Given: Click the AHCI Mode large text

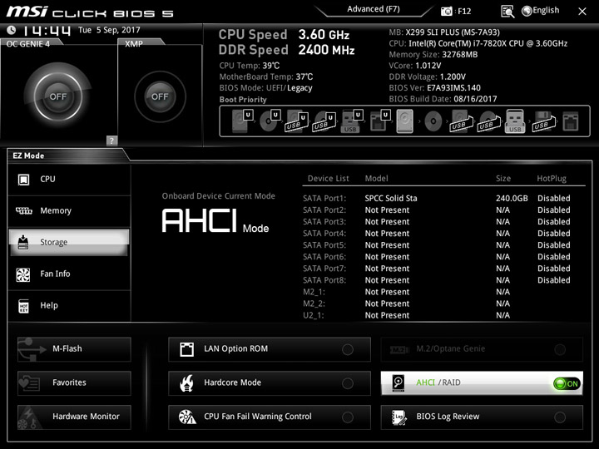Looking at the screenshot, I should click(x=215, y=220).
